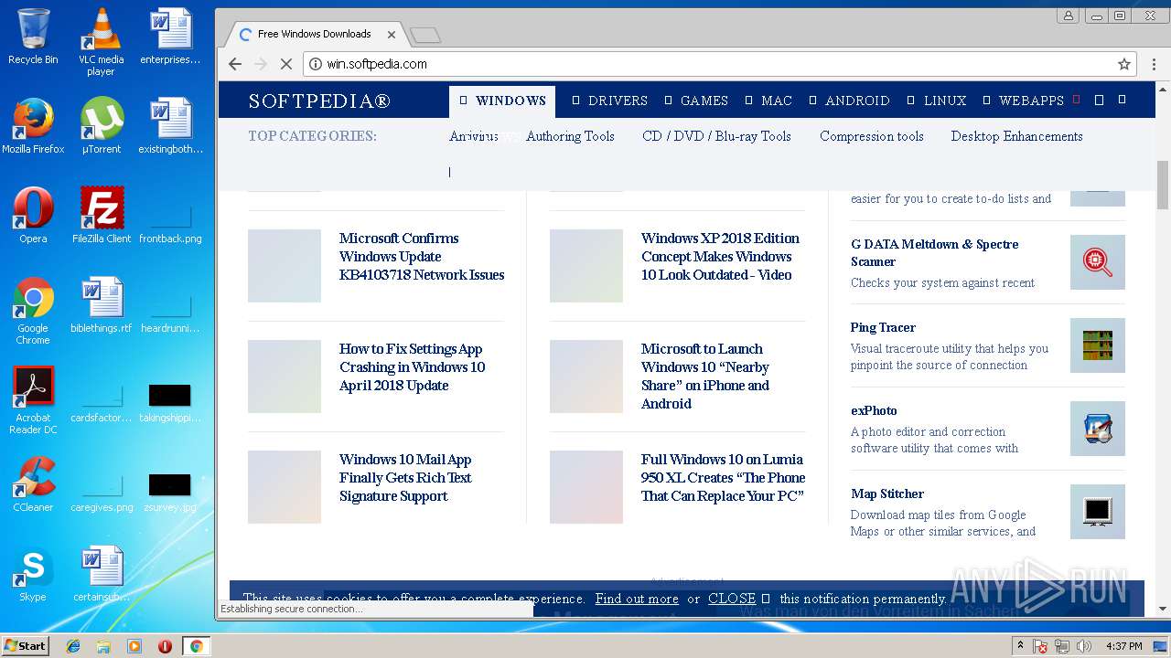Image resolution: width=1171 pixels, height=658 pixels.
Task: Open Windows Explorer folder in taskbar
Action: coord(103,646)
